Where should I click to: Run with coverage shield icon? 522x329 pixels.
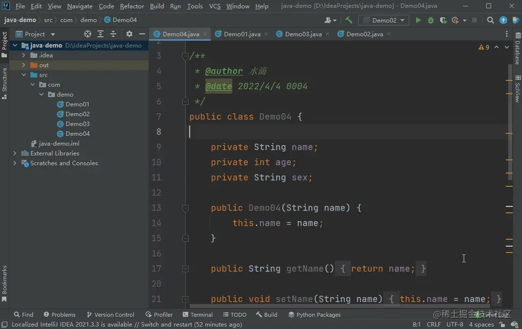point(443,20)
